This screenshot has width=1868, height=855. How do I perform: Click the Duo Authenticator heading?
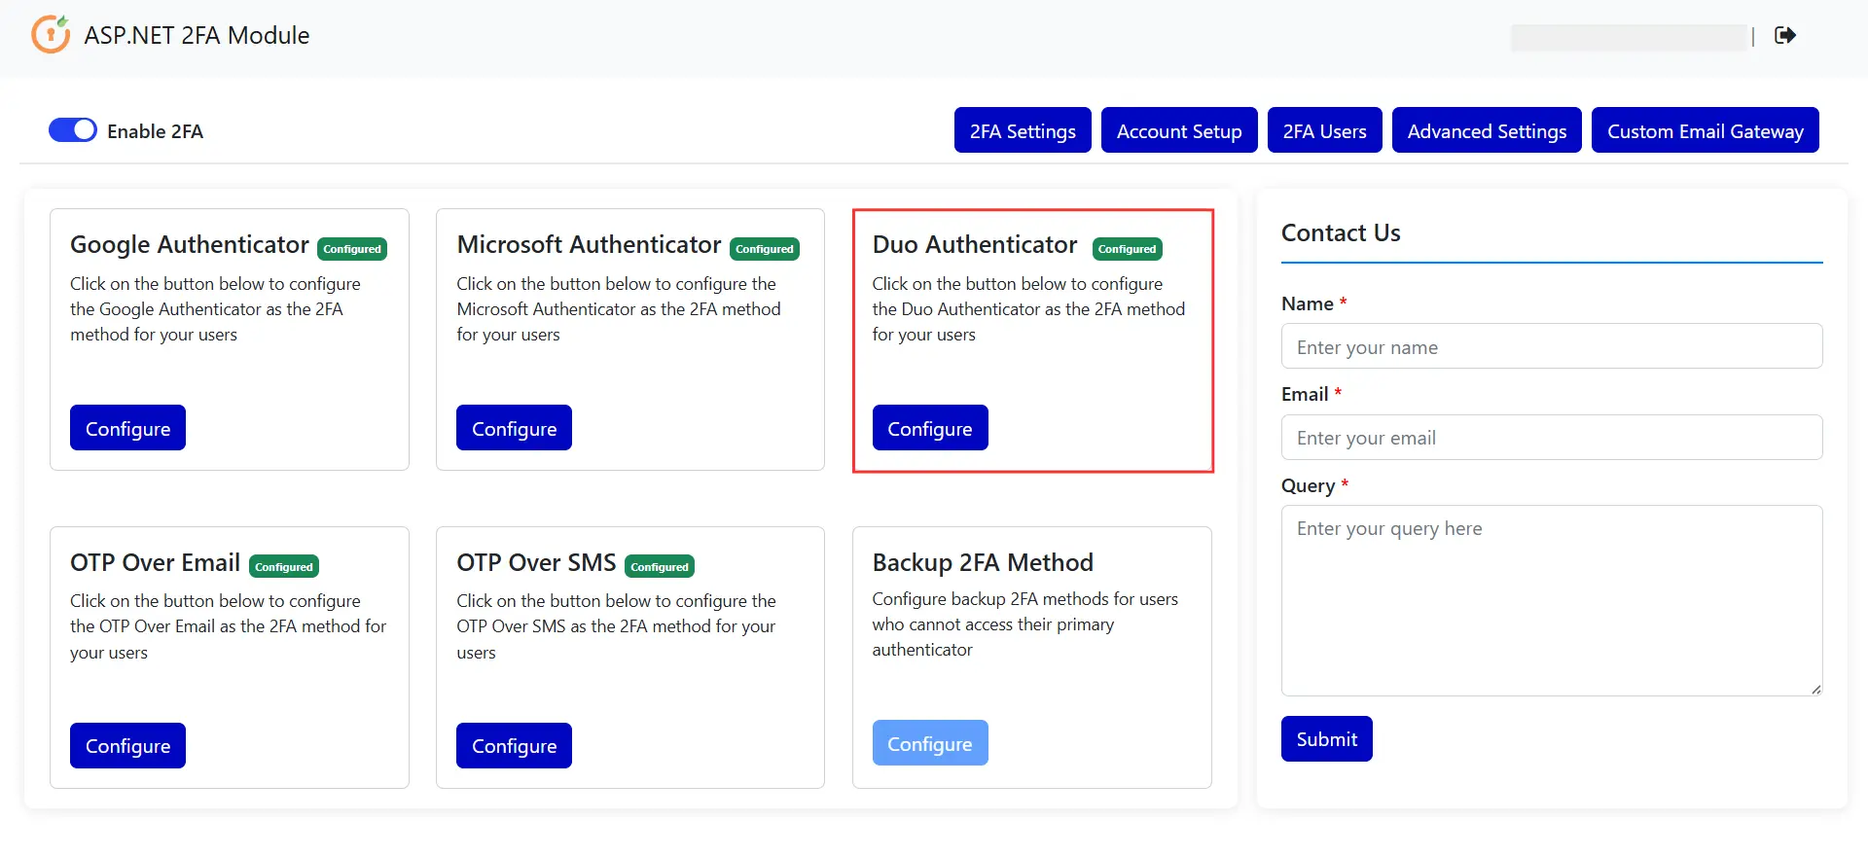click(x=975, y=244)
